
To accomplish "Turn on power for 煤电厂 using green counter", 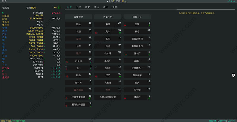I will point(149,98).
